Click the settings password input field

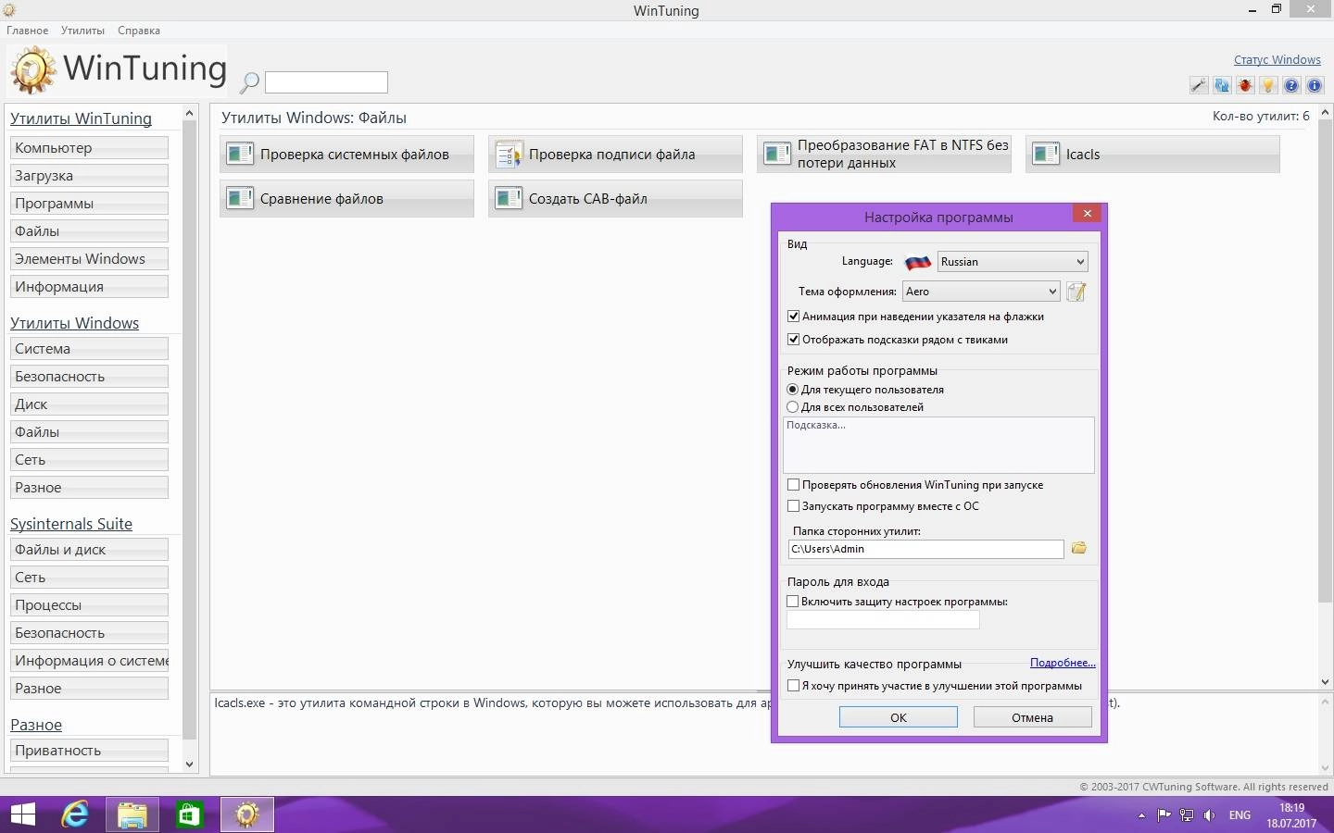click(x=883, y=620)
